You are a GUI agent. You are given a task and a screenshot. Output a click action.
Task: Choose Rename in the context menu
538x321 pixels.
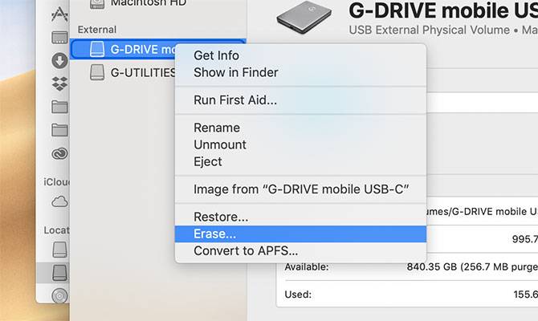tap(217, 128)
